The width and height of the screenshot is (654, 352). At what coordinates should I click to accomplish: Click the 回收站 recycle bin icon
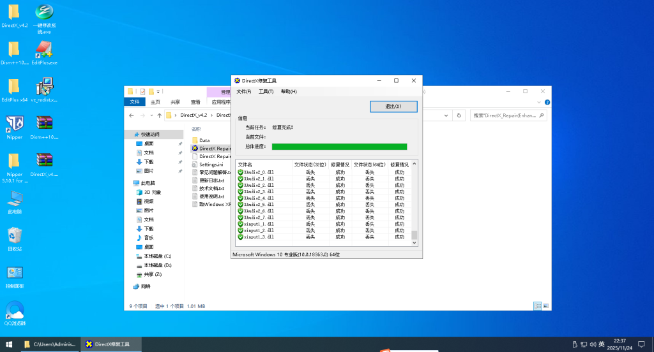[14, 236]
